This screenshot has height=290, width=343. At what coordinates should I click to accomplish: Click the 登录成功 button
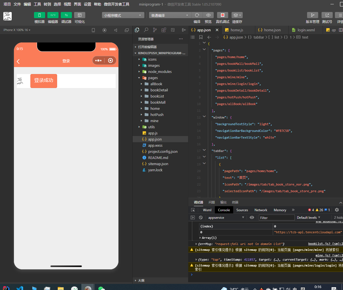tap(44, 81)
